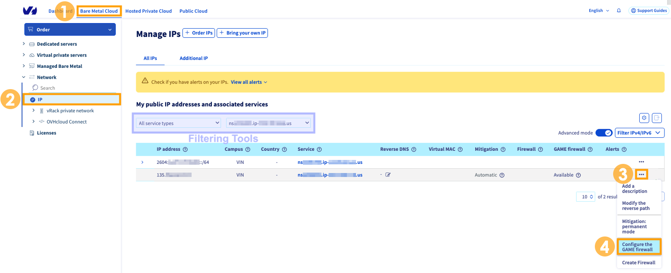Click the search magnifier icon in sidebar
The height and width of the screenshot is (273, 671).
click(35, 88)
